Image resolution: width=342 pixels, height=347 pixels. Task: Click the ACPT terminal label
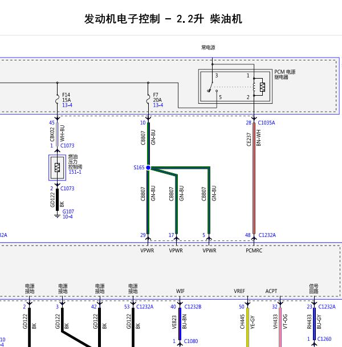pos(271,291)
